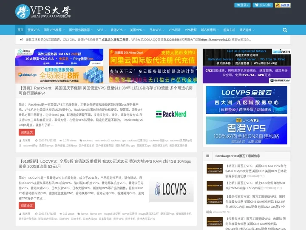Open the t.me/vpsdx123 Telegram link

(215, 40)
